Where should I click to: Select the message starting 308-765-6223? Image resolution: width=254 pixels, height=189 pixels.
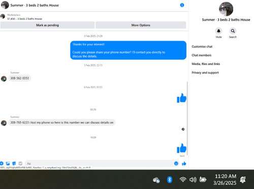(x=62, y=122)
